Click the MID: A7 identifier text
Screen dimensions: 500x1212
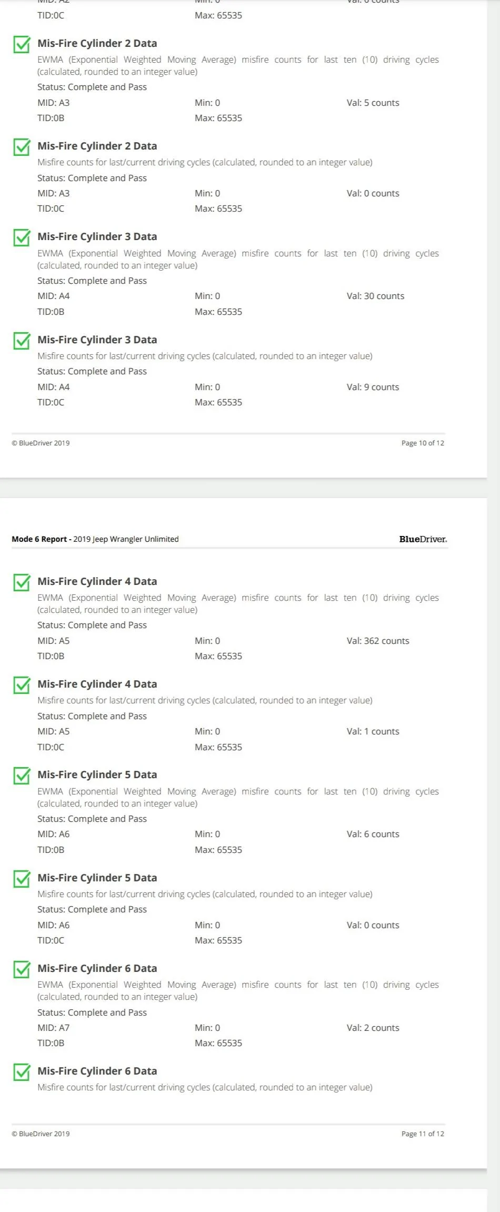tap(53, 1028)
